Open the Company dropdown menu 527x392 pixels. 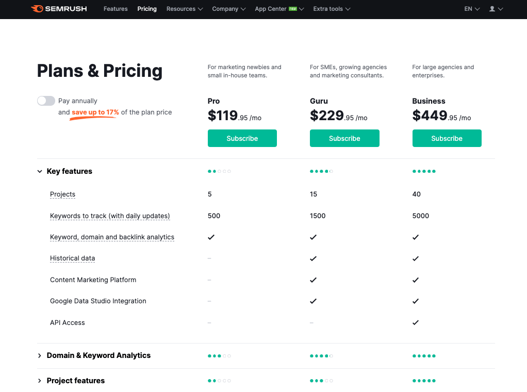click(229, 9)
